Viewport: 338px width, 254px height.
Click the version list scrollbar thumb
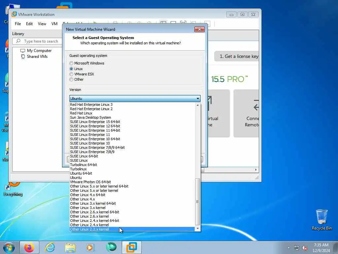point(197,201)
